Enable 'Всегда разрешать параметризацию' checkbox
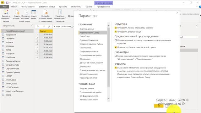 (x=116, y=56)
